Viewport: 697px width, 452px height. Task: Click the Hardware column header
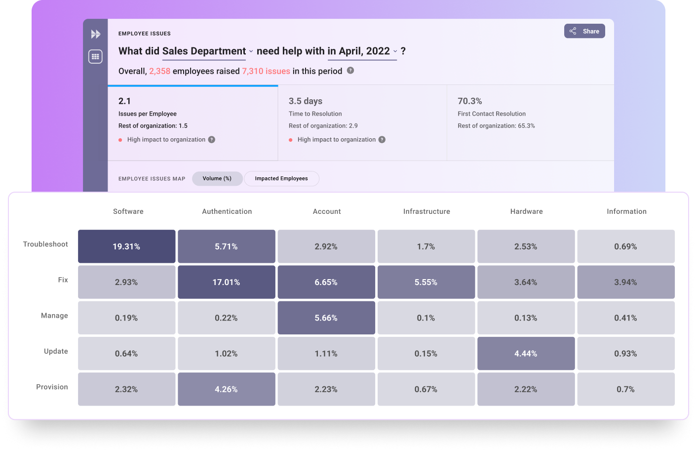coord(526,211)
